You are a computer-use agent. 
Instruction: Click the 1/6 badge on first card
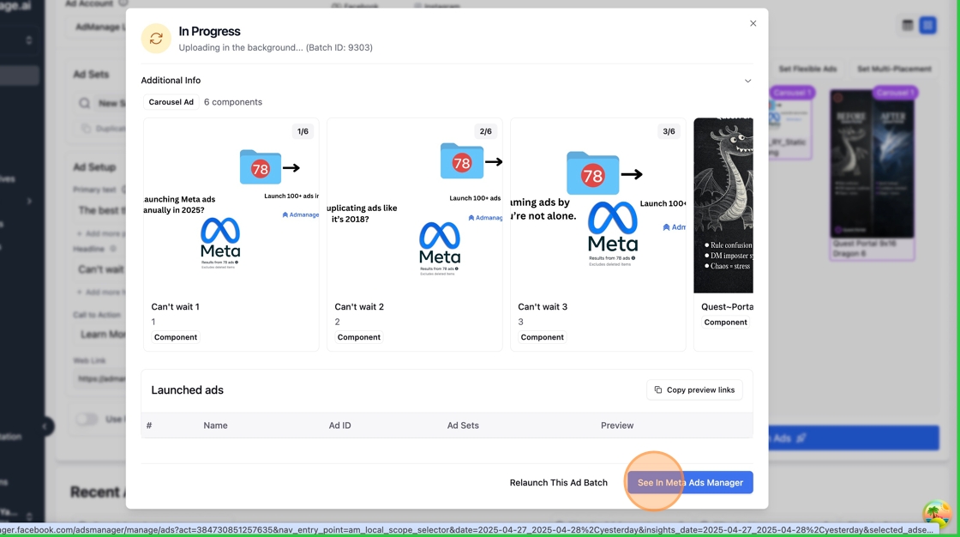click(303, 131)
